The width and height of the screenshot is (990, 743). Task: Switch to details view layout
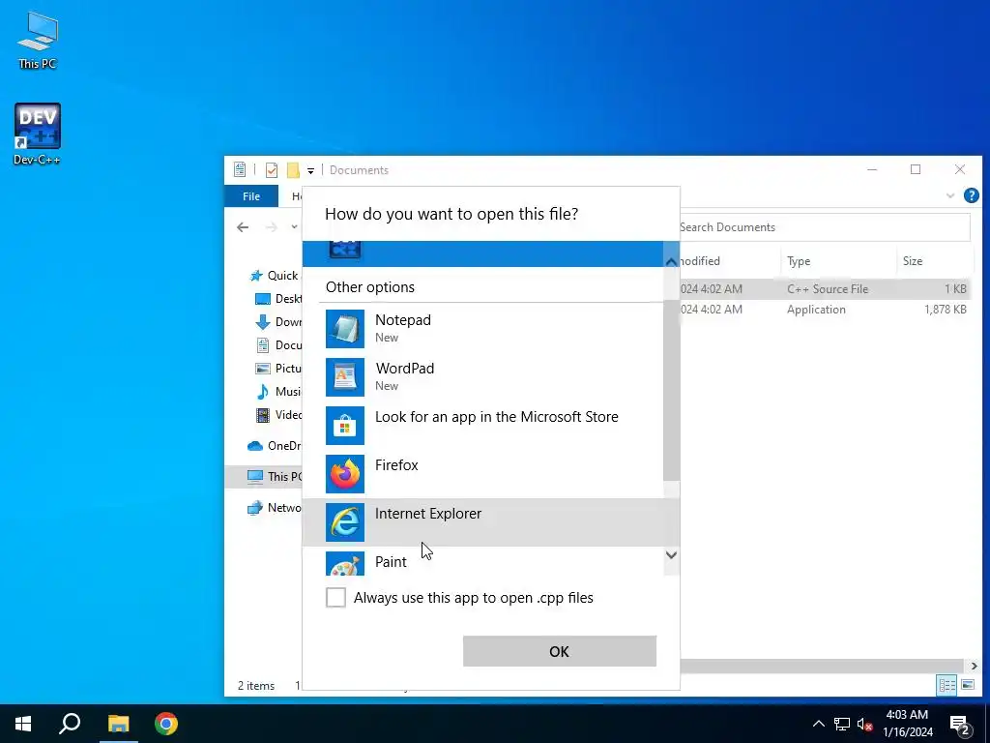pos(946,685)
